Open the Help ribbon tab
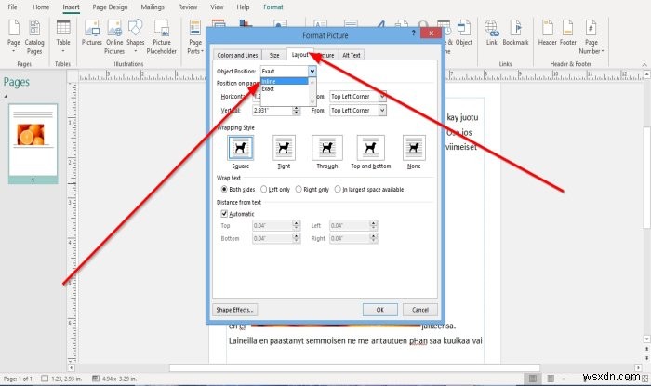 [243, 7]
